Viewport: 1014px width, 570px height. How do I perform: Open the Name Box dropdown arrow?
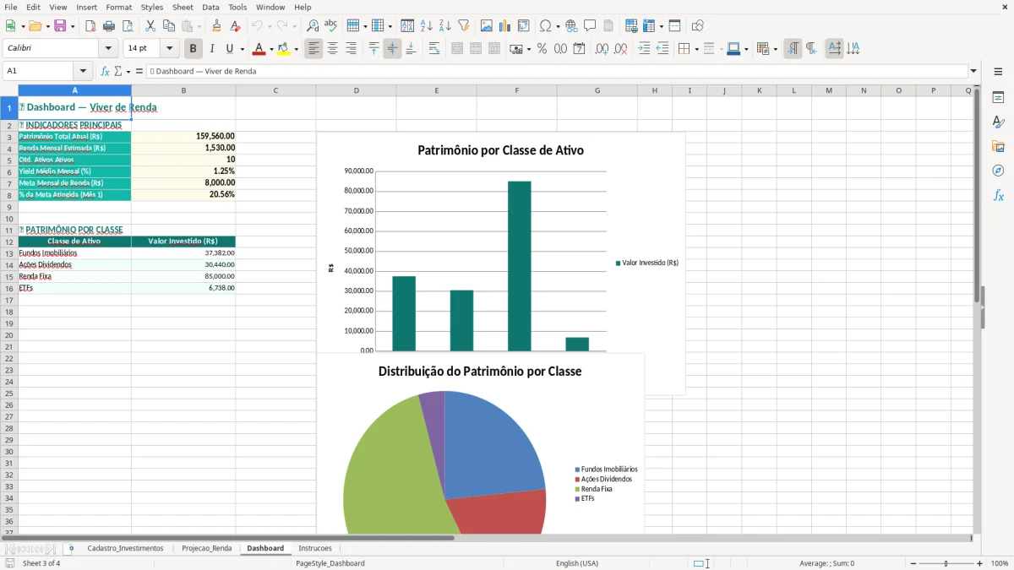83,72
